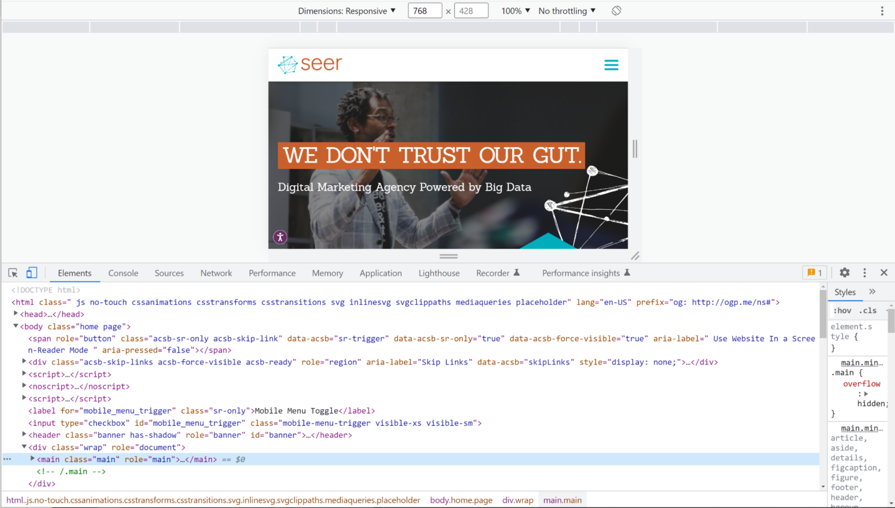Screen dimensions: 895x508
Task: Collapse the body class home page node
Action: click(16, 326)
